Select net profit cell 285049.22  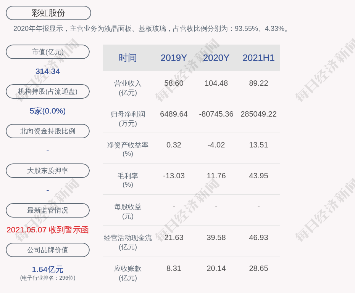[258, 114]
